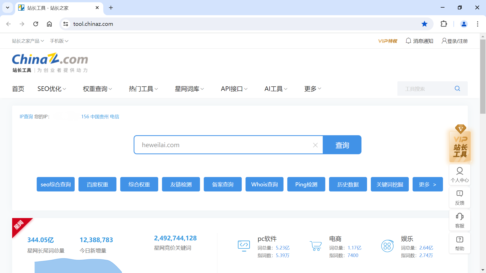Screen dimensions: 486x273
Task: Open a new browser tab with the plus icon
Action: pos(111,8)
